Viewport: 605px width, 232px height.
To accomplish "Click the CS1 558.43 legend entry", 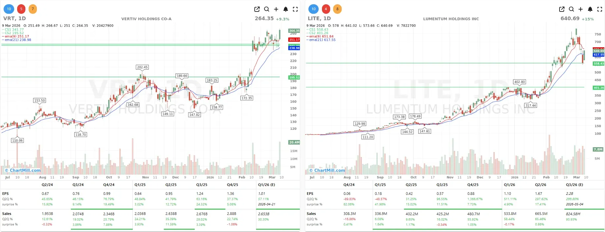I will [318, 30].
